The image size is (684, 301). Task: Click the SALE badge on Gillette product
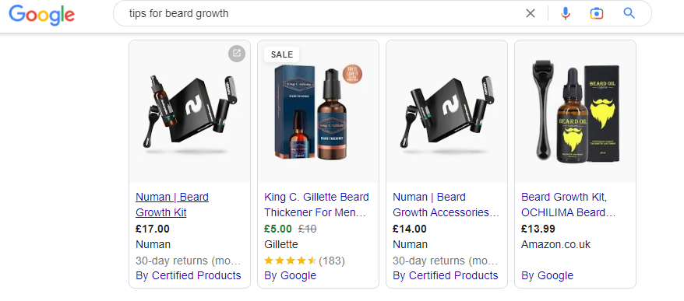coord(282,54)
